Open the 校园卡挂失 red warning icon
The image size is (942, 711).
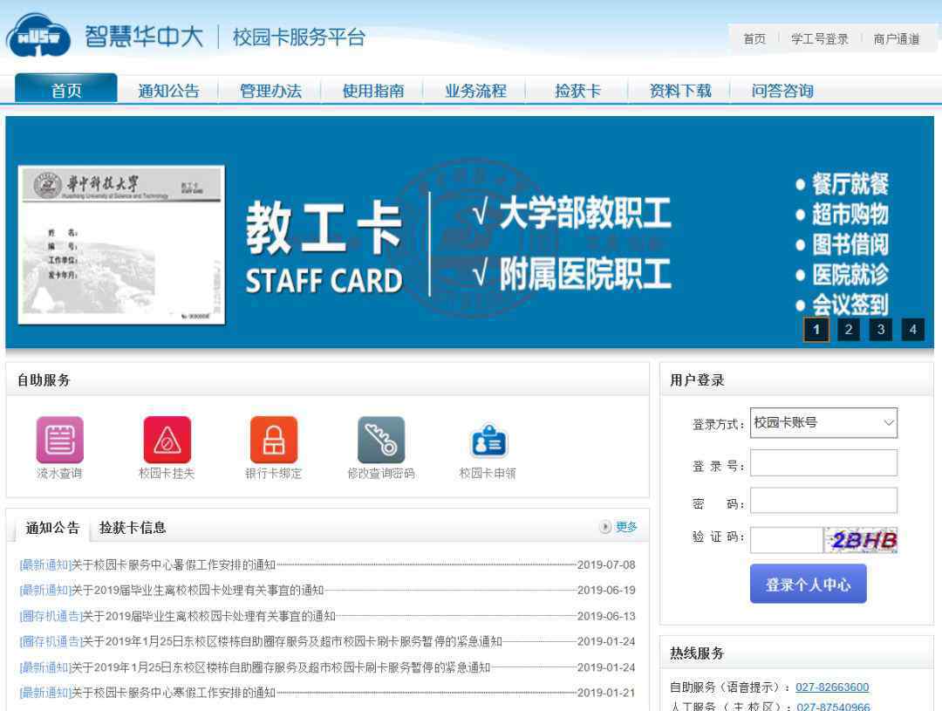click(167, 440)
